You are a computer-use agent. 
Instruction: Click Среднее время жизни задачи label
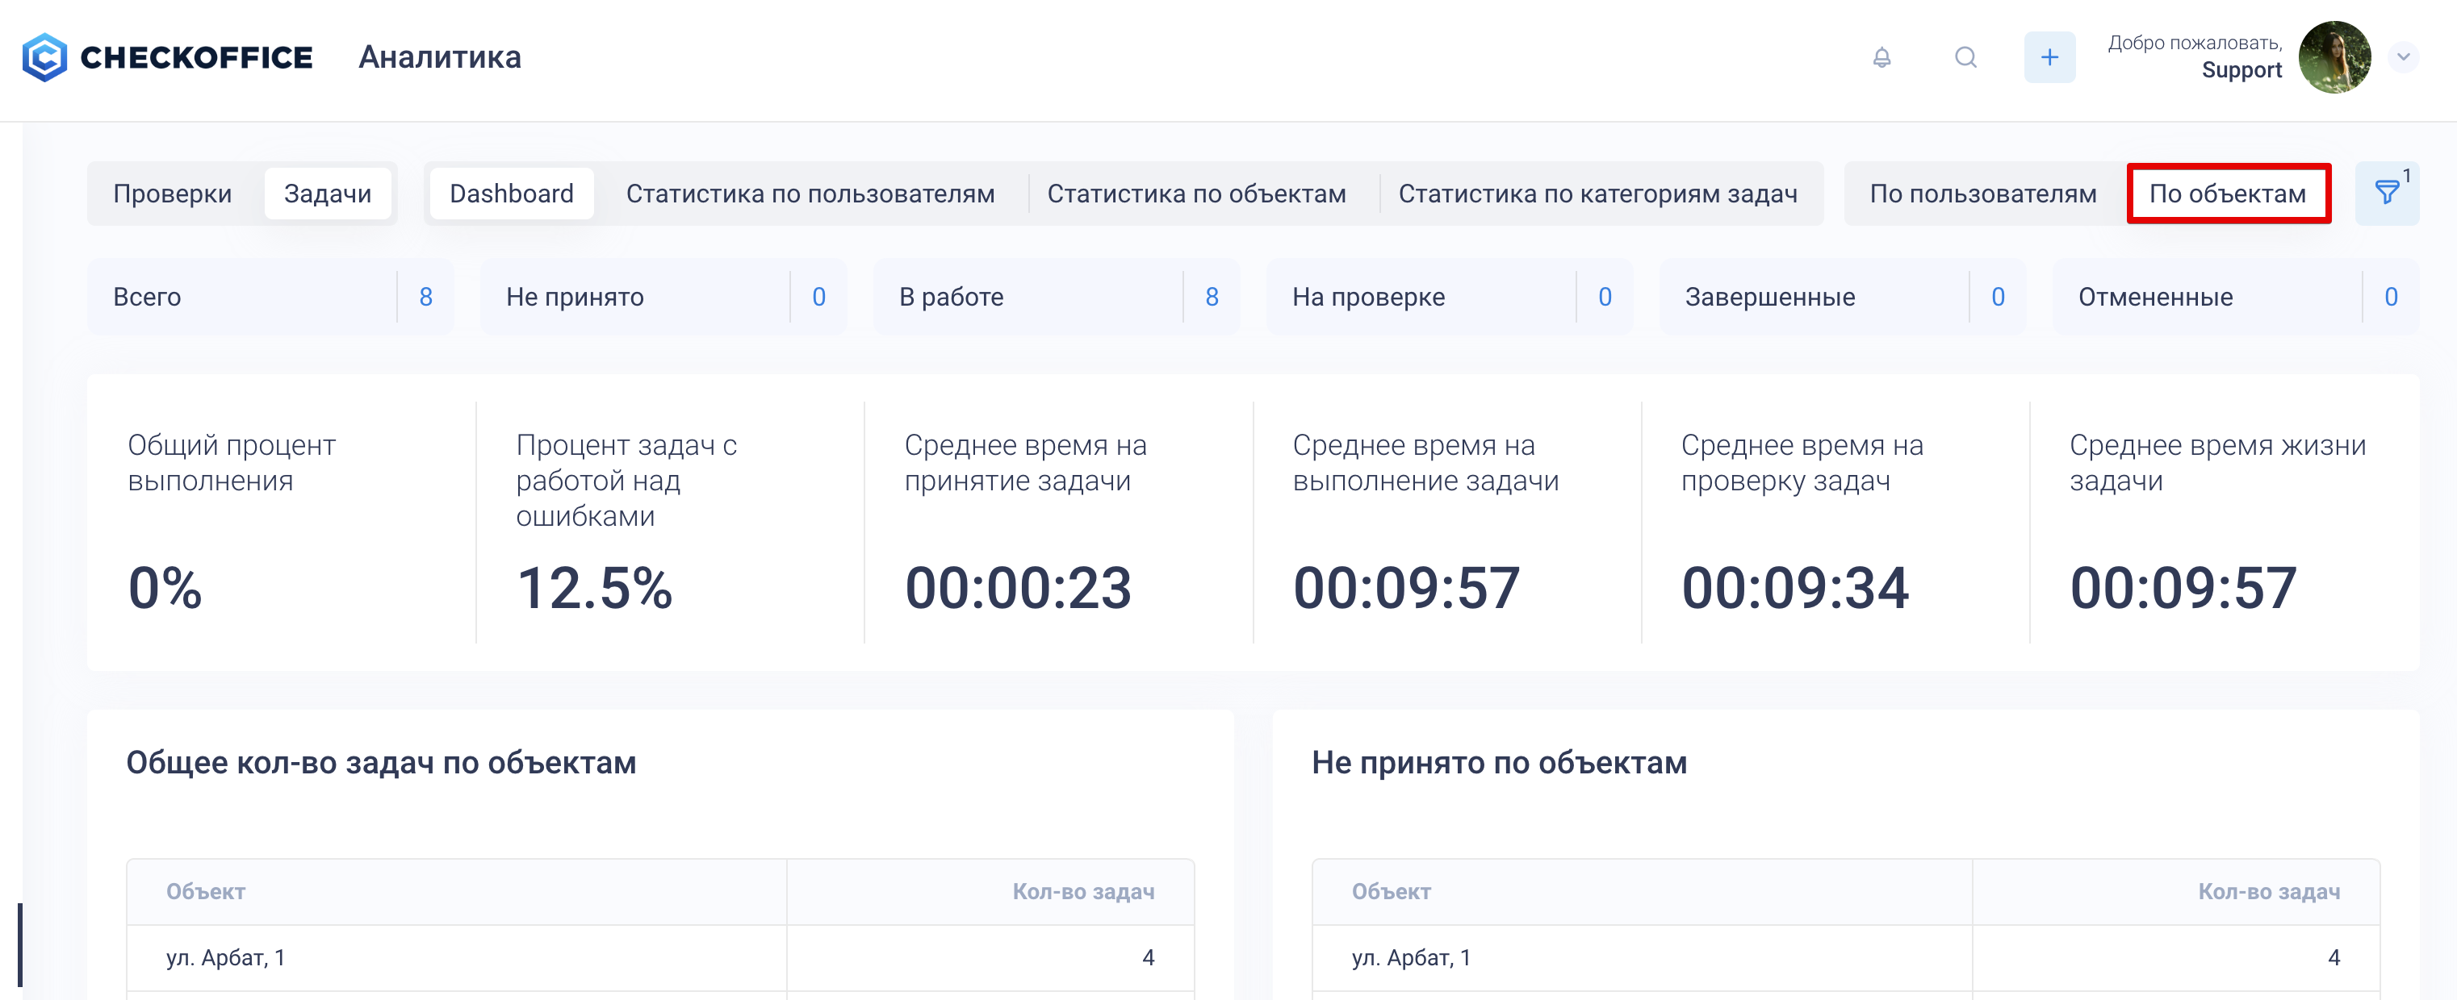[x=2216, y=462]
